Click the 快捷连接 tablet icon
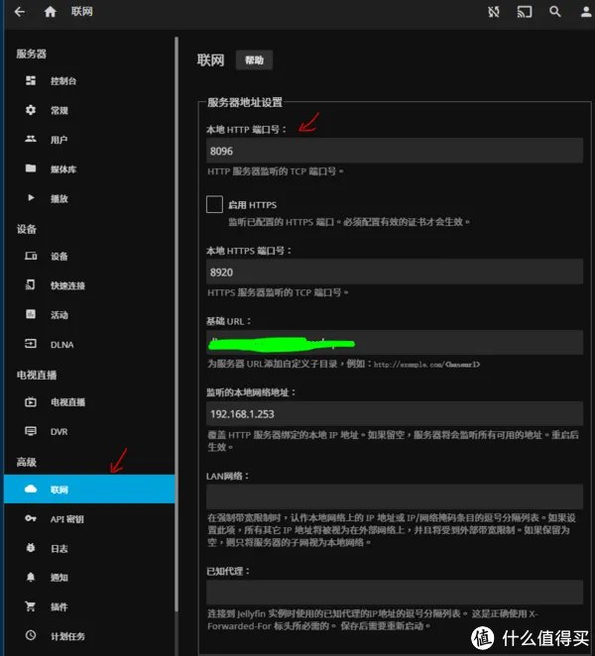595x656 pixels. 30,285
